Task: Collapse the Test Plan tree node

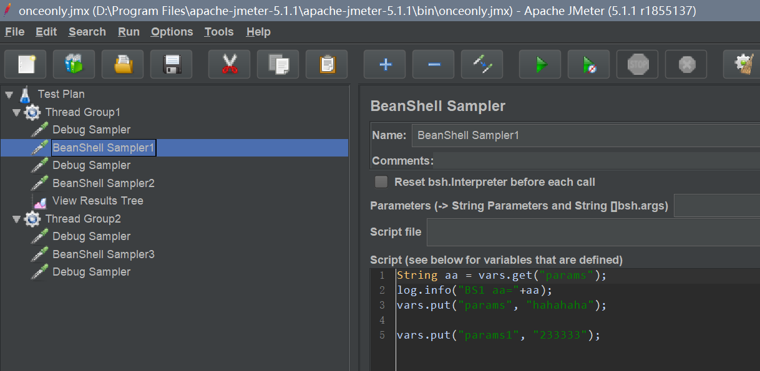Action: pos(9,95)
